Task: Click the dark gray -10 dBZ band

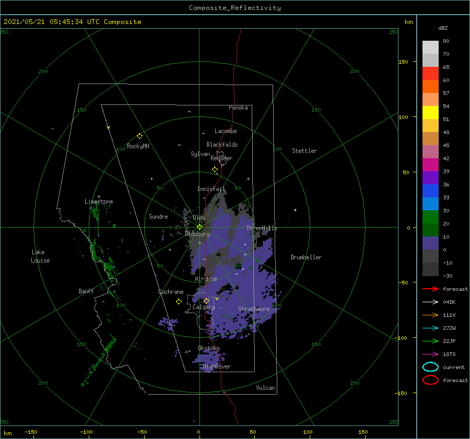Action: (430, 269)
